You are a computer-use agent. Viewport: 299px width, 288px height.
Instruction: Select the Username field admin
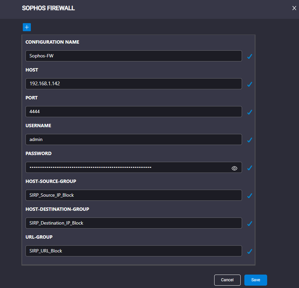coord(134,139)
